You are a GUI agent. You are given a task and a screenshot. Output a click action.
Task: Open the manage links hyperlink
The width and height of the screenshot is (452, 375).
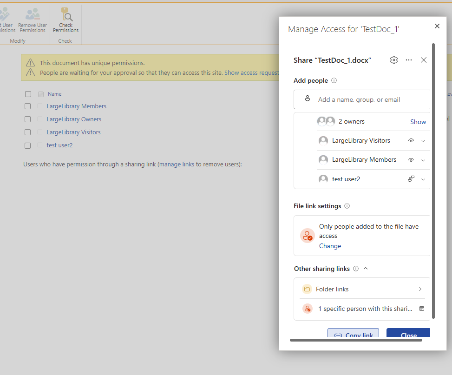coord(177,164)
